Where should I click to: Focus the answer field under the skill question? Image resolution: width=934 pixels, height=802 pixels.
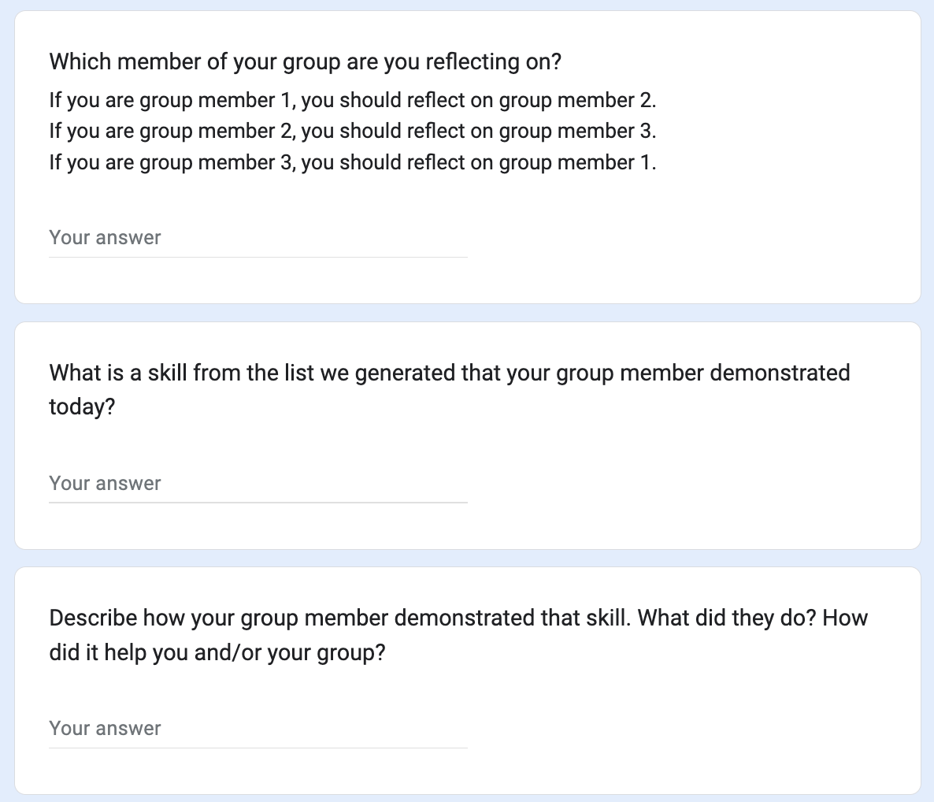point(258,484)
